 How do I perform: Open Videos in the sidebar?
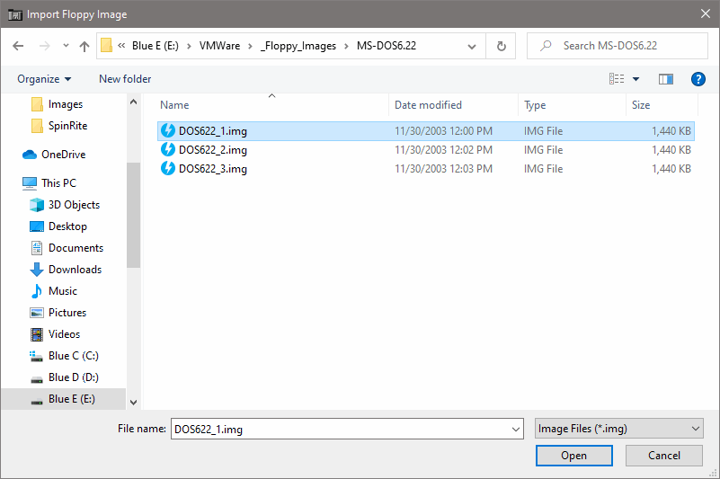64,334
